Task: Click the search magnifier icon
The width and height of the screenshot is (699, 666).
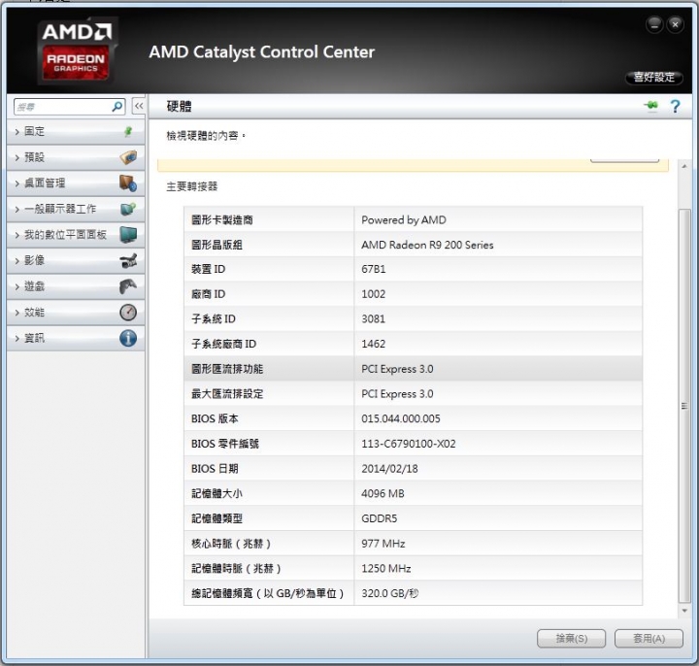Action: [x=117, y=107]
